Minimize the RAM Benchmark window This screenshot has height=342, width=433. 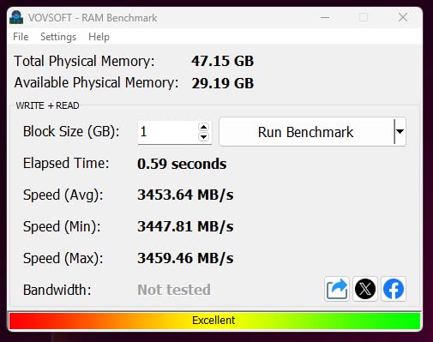[325, 17]
